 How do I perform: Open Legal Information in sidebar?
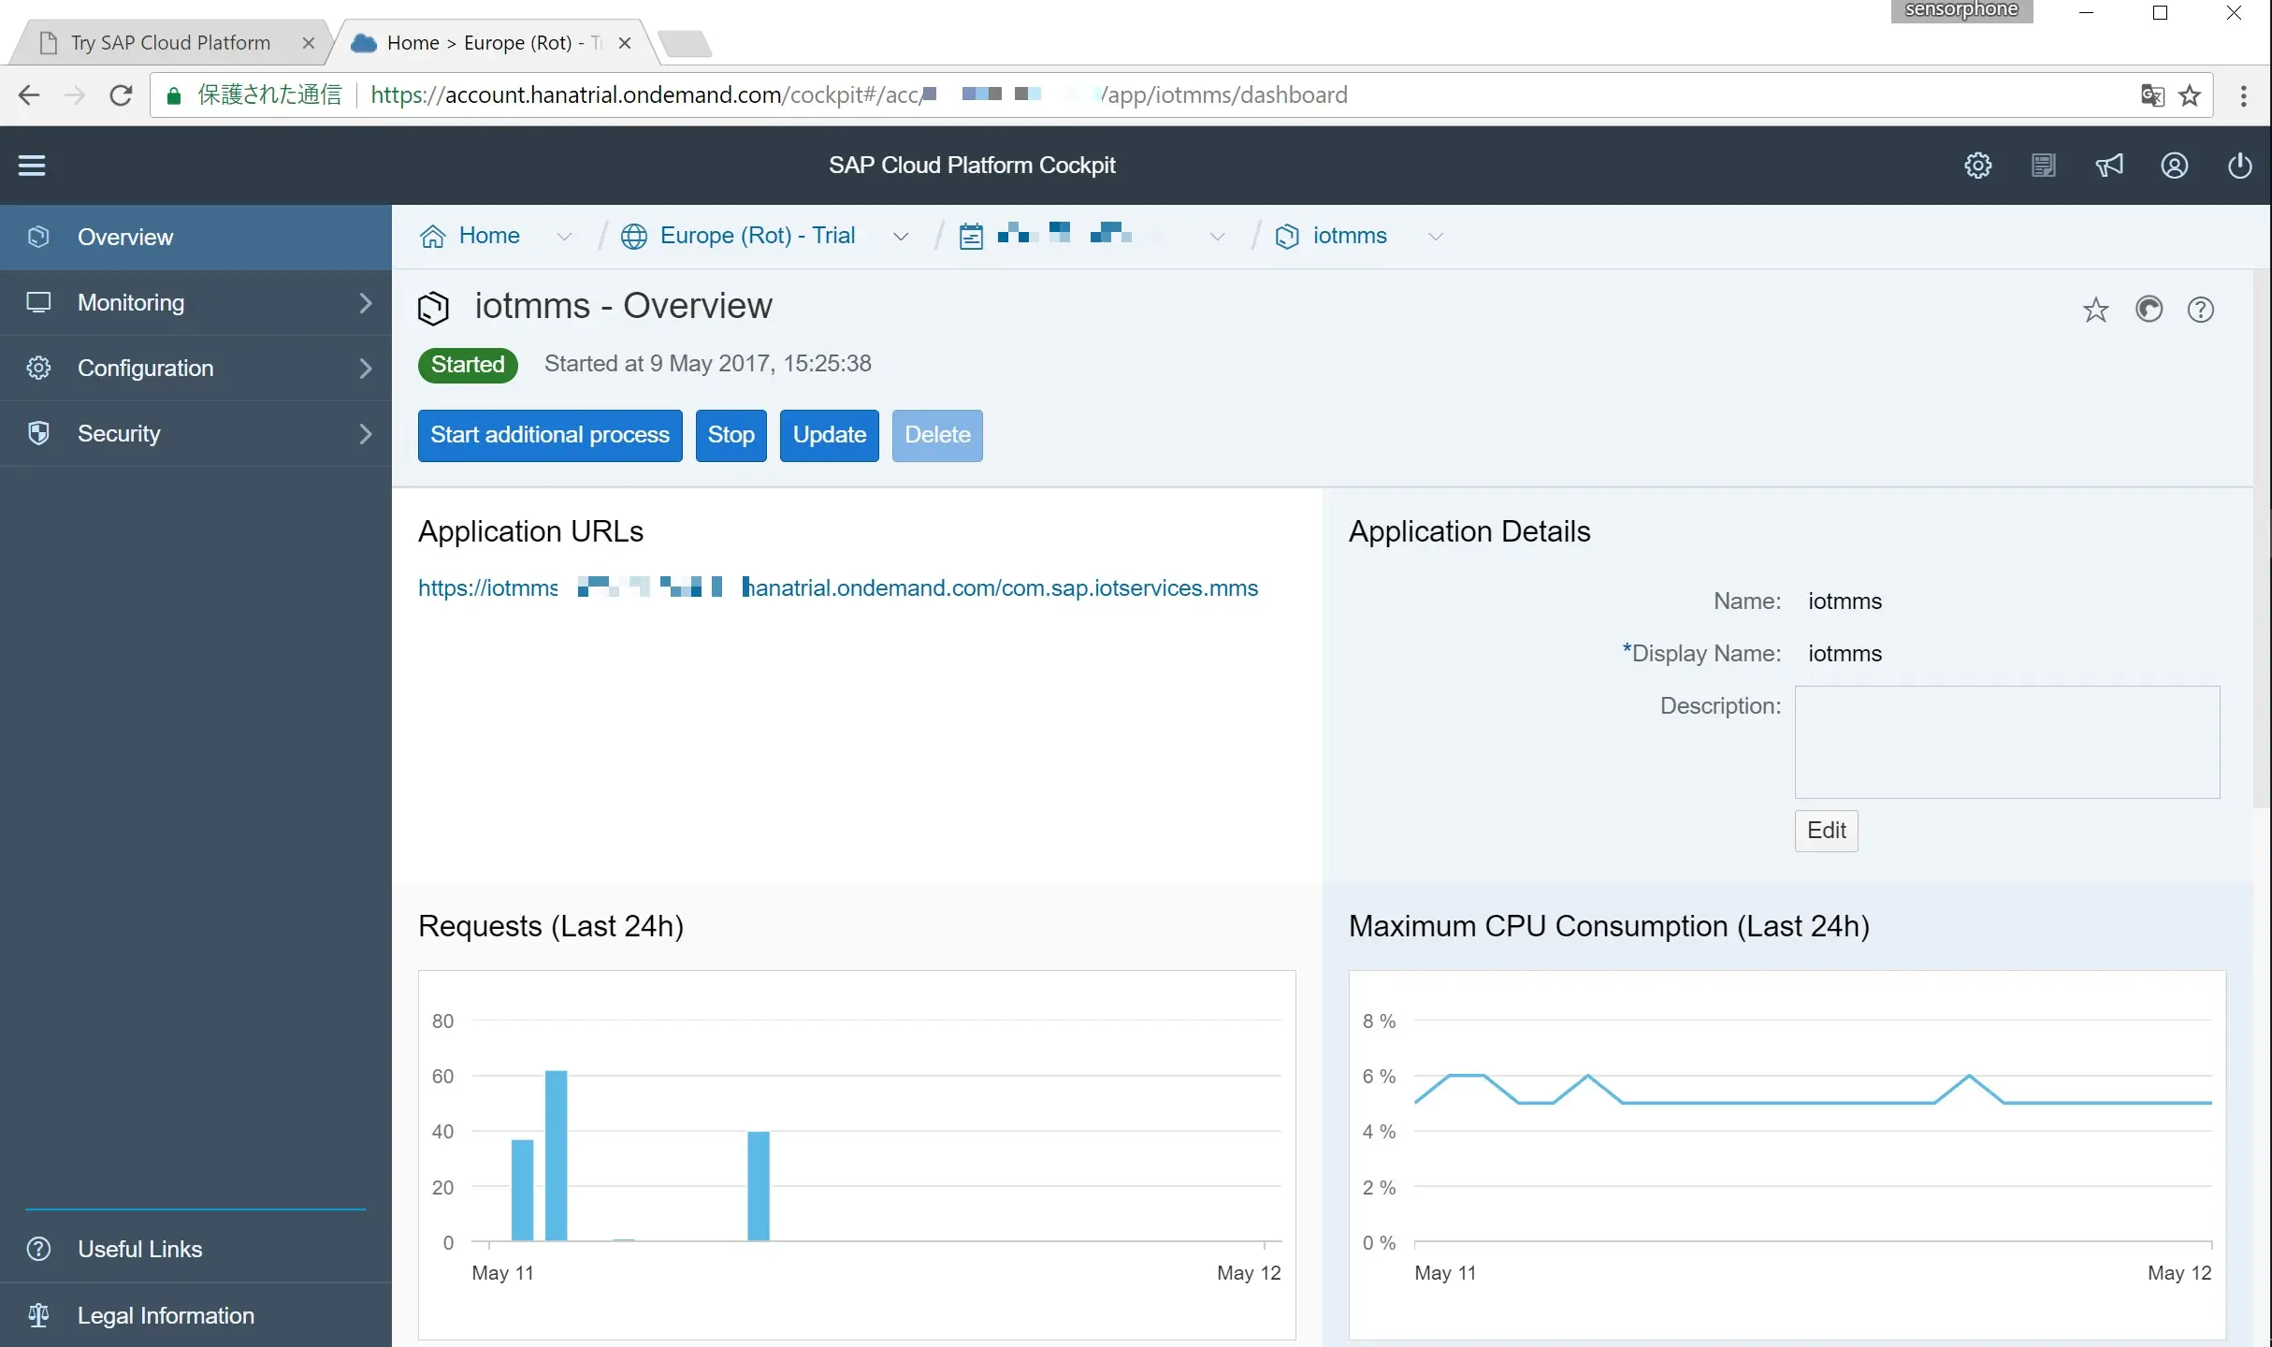click(x=195, y=1315)
